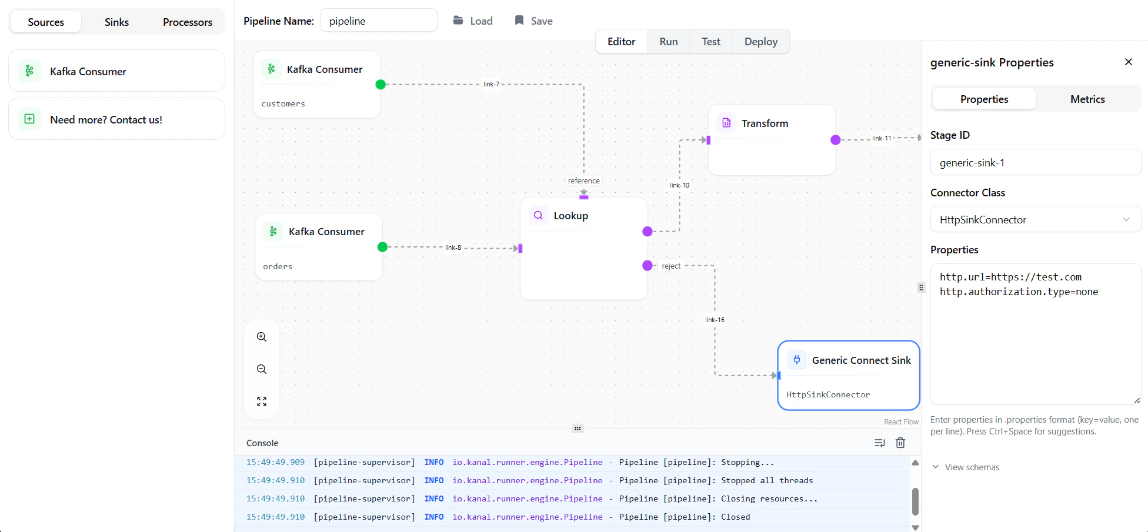
Task: Select the Kafka Consumer icon in Sources sidebar
Action: pyautogui.click(x=29, y=71)
